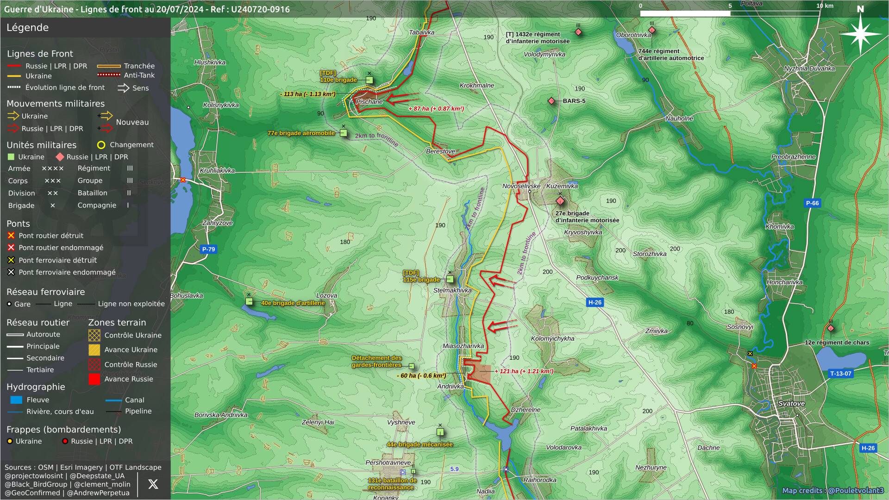Click destroyed bridge marker near Kruhliakivka

[x=183, y=180]
